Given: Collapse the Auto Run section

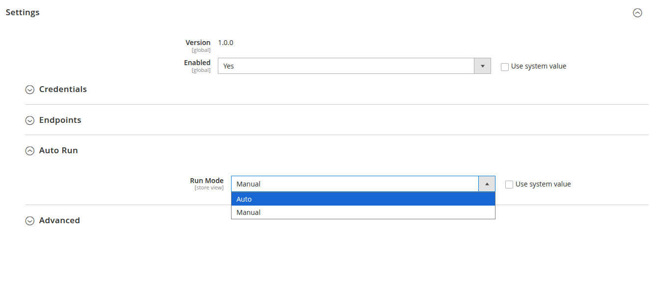Looking at the screenshot, I should pos(52,151).
